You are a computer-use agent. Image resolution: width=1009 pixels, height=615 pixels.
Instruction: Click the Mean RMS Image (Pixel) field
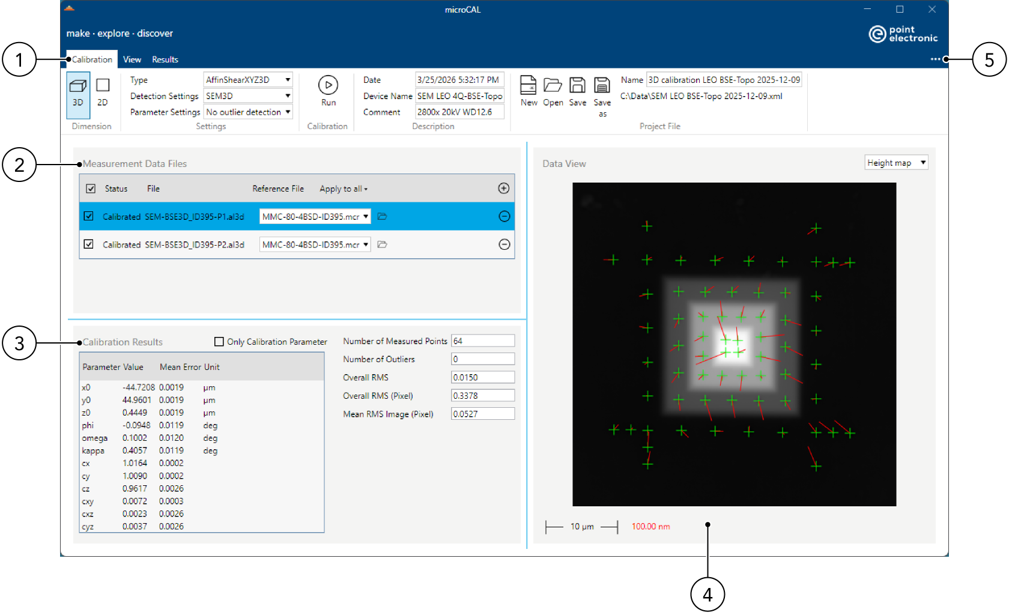483,414
